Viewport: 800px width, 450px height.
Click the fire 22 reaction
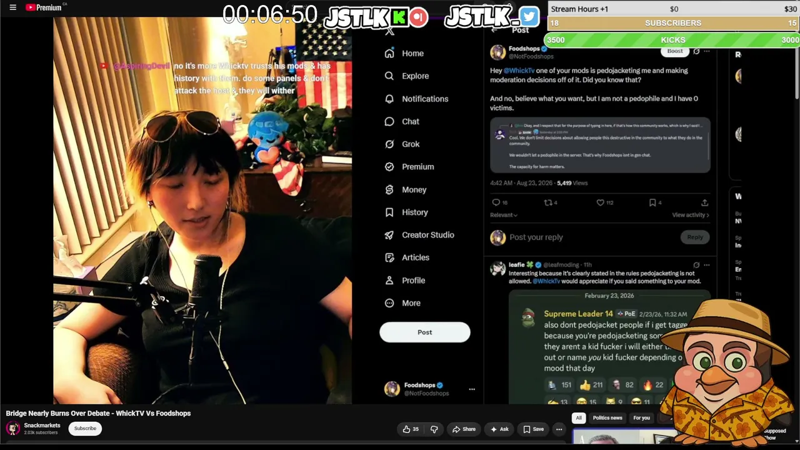pos(653,386)
